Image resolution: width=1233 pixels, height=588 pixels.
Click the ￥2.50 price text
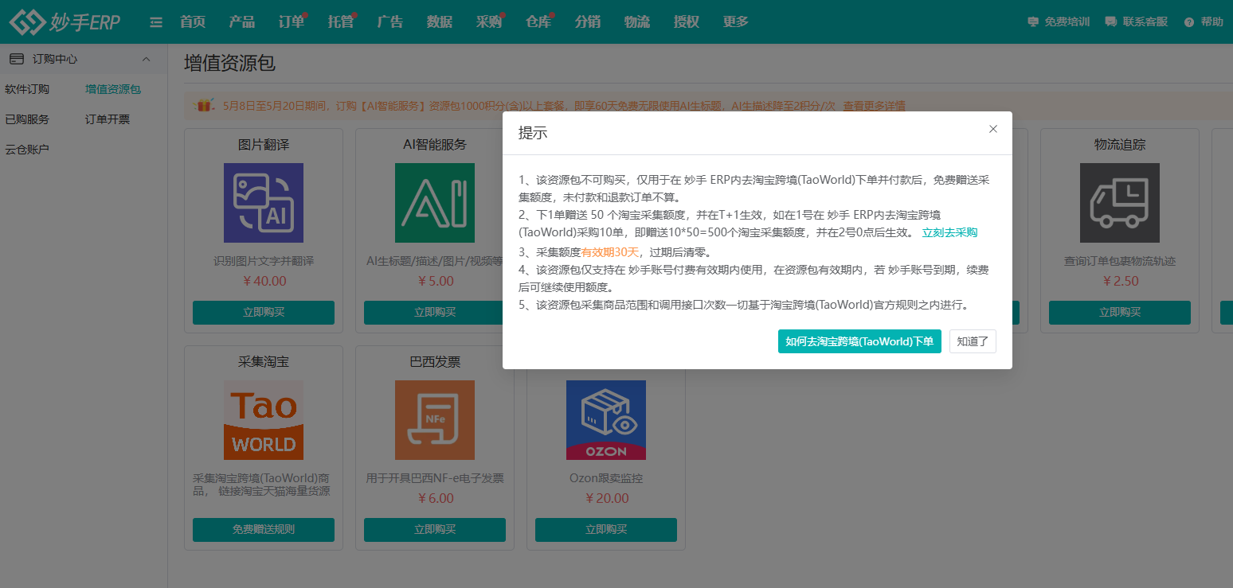coord(1120,281)
